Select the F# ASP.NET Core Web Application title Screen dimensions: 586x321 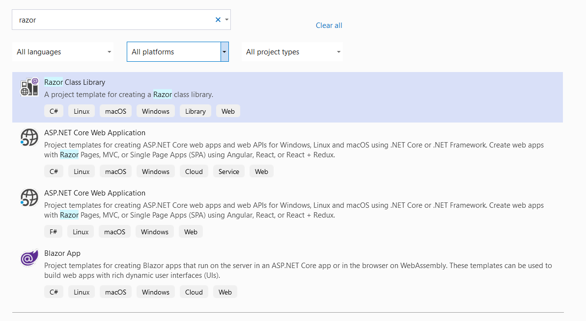(x=95, y=193)
